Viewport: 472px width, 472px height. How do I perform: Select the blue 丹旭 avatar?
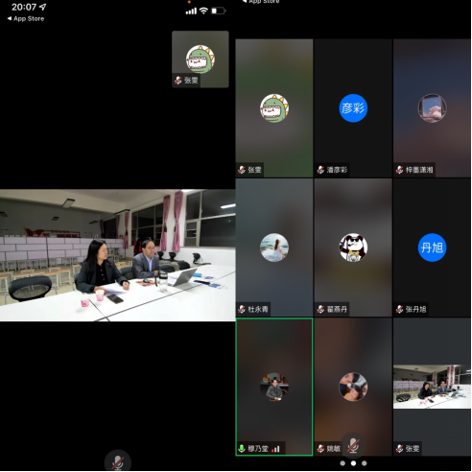tap(432, 248)
